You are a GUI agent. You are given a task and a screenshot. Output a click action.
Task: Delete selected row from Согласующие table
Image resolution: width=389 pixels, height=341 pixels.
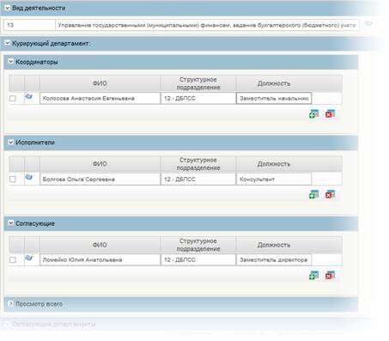click(330, 276)
